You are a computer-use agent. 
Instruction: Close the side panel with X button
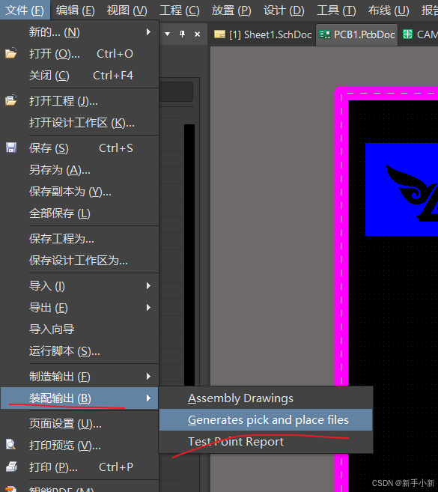(198, 34)
